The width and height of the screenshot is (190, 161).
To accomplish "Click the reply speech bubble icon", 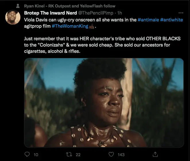I will pyautogui.click(x=28, y=154).
